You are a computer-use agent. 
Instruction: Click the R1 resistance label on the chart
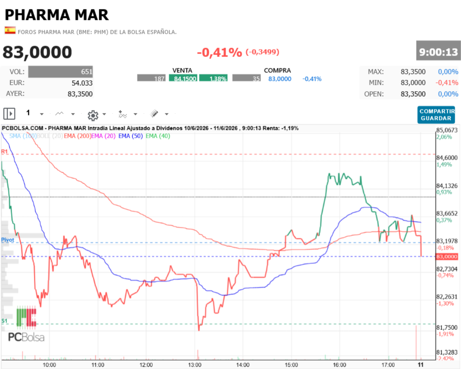coord(4,152)
